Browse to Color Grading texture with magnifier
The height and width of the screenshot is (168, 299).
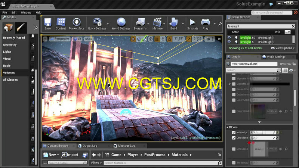click(x=286, y=111)
